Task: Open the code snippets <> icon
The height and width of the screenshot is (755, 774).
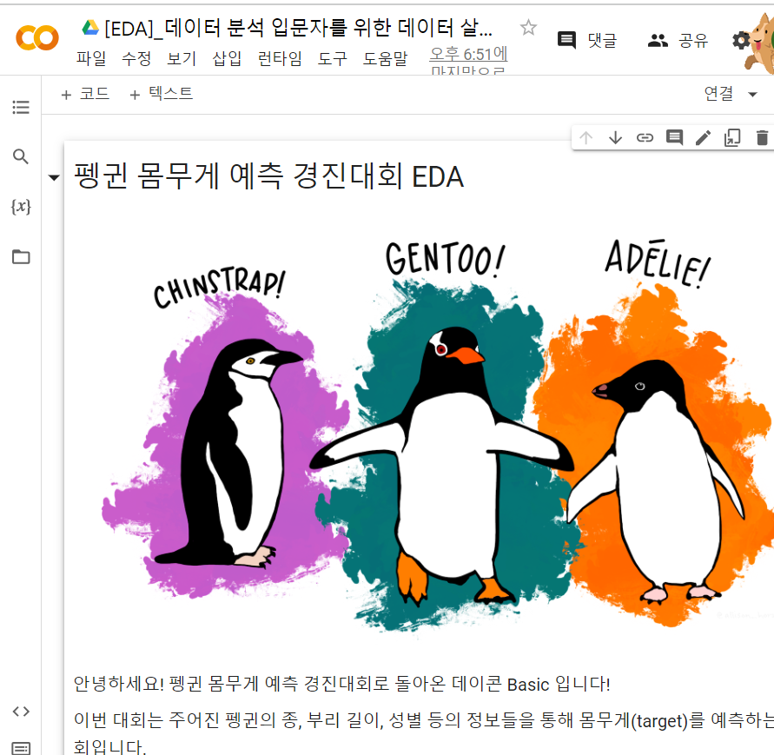Action: 21,712
